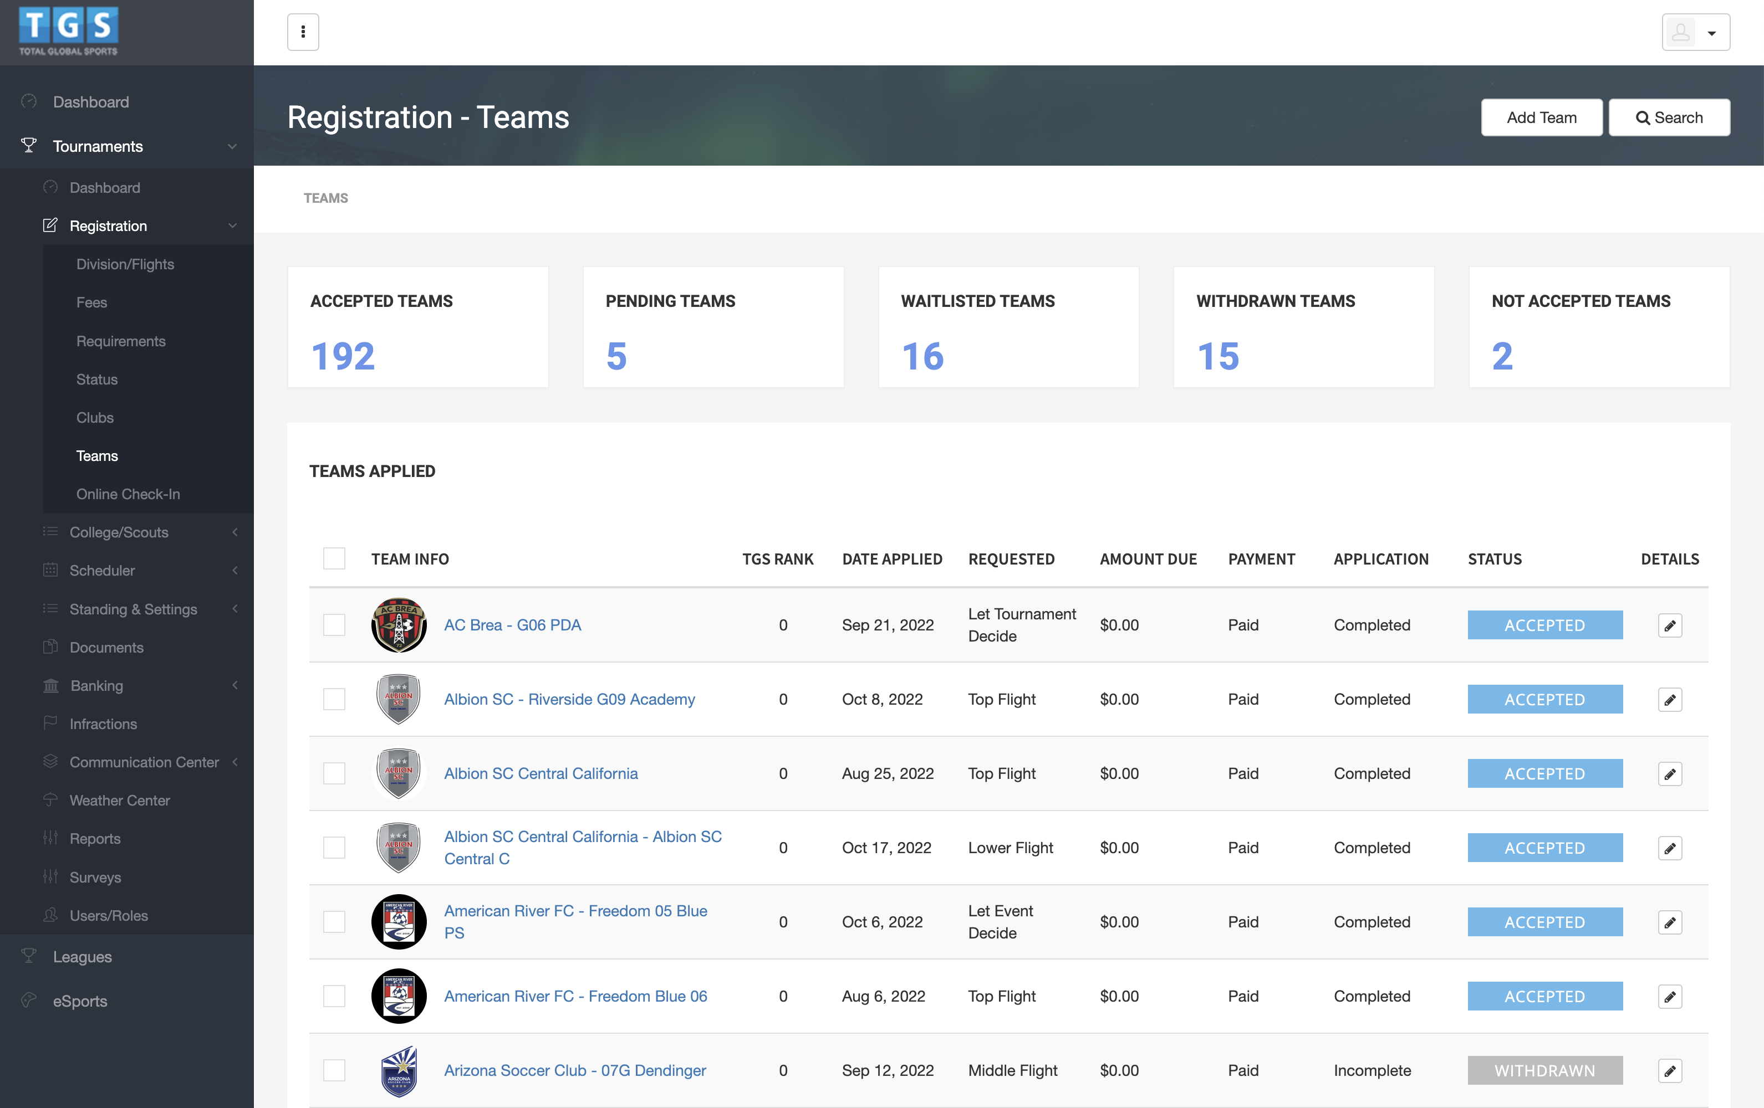Image resolution: width=1764 pixels, height=1108 pixels.
Task: Collapse the Tournaments sidebar section
Action: point(232,146)
